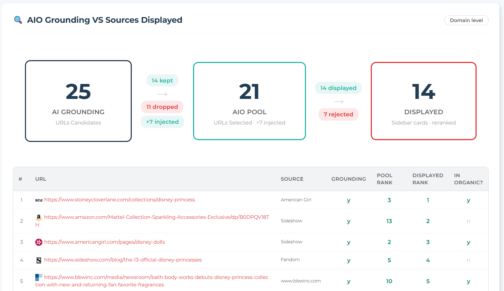Select the "25 AI Grounding" card
Image resolution: width=504 pixels, height=291 pixels.
point(78,101)
